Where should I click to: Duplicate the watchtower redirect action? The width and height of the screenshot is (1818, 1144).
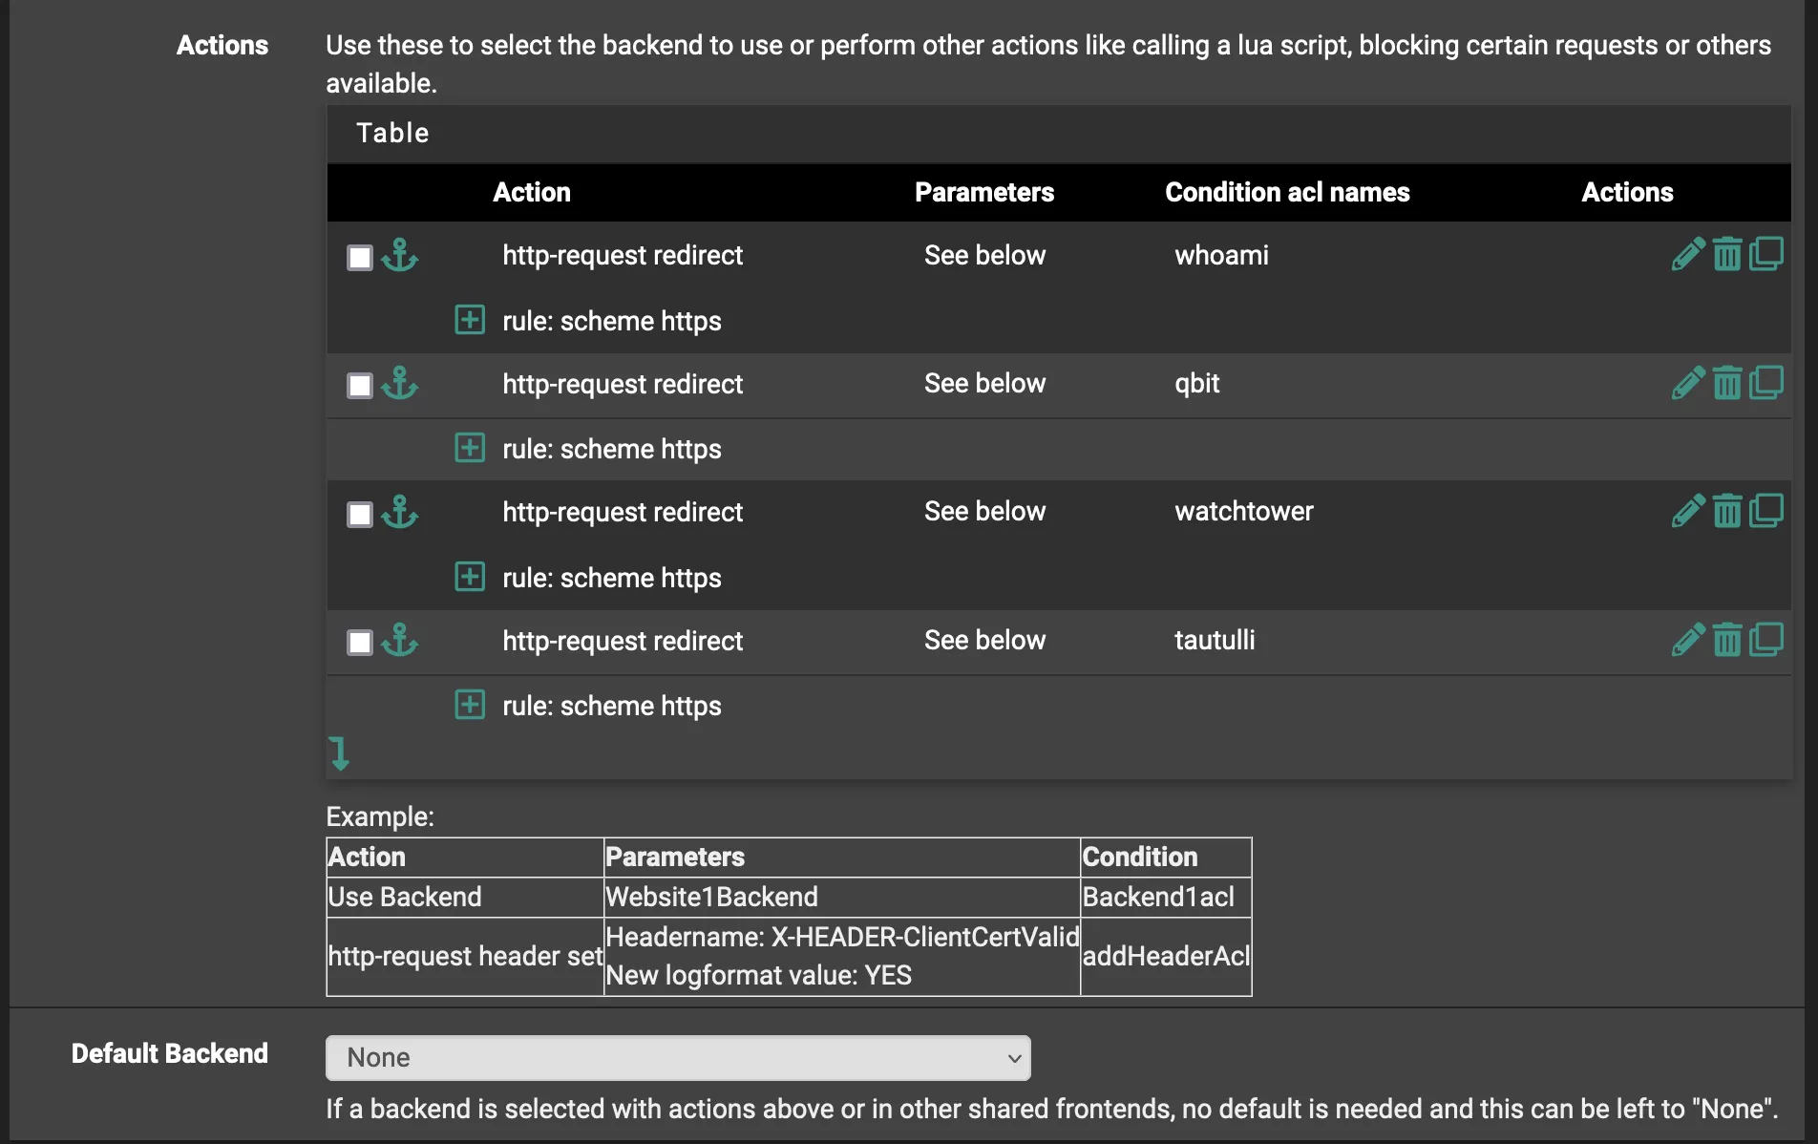[1767, 510]
